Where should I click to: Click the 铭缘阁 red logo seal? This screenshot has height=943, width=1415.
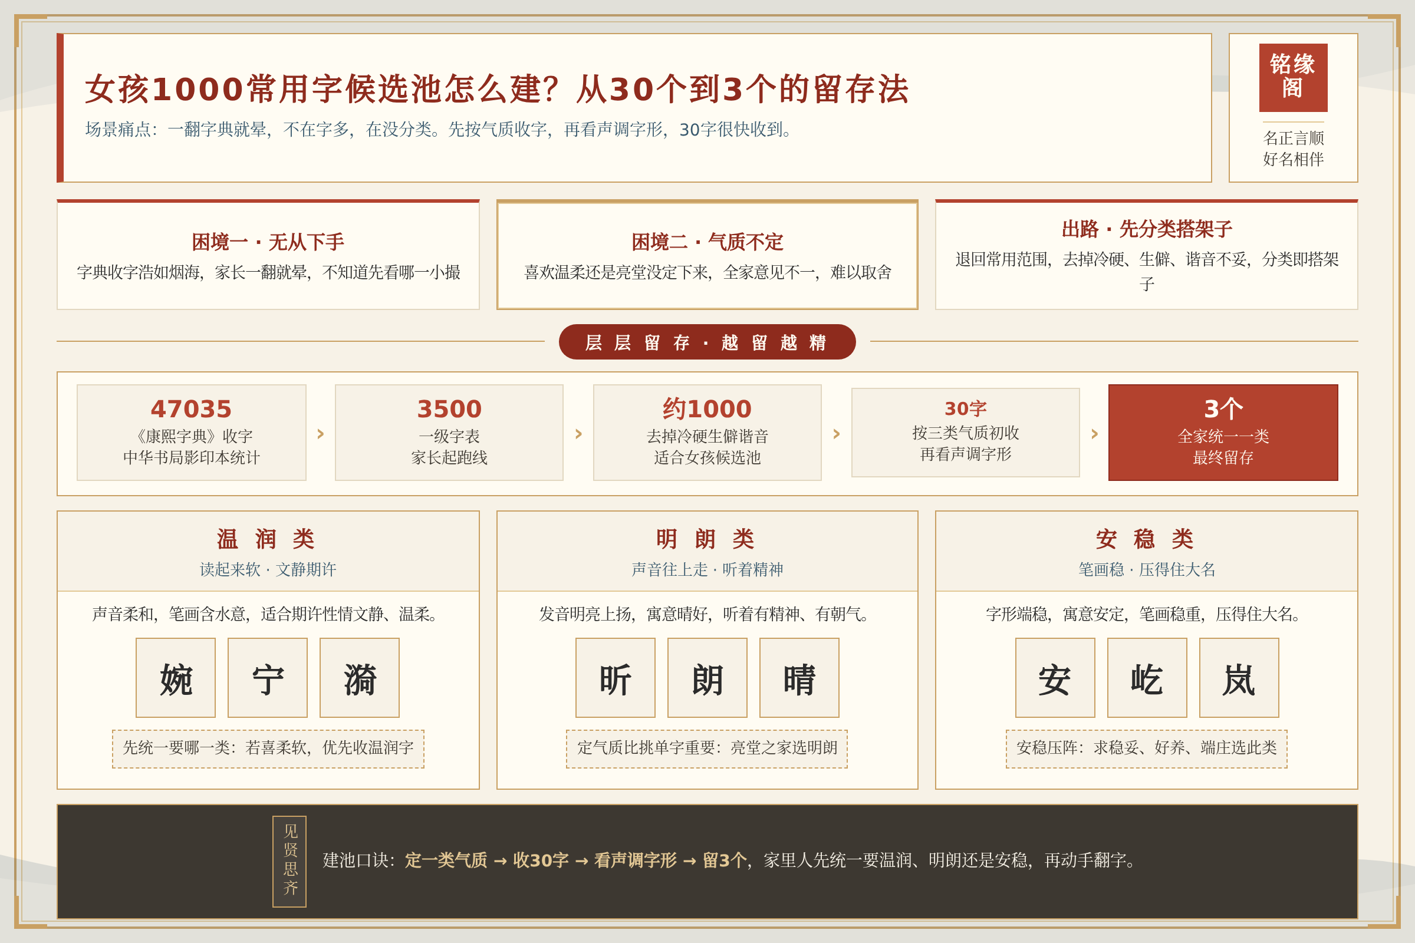click(x=1293, y=78)
